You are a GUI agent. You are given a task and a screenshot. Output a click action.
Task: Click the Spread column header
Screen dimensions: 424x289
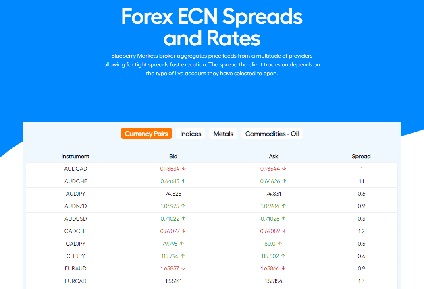(361, 157)
